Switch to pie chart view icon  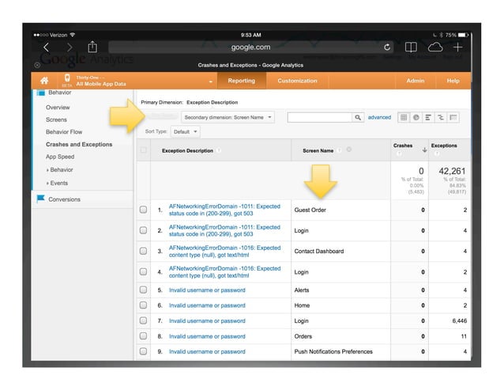tap(416, 117)
